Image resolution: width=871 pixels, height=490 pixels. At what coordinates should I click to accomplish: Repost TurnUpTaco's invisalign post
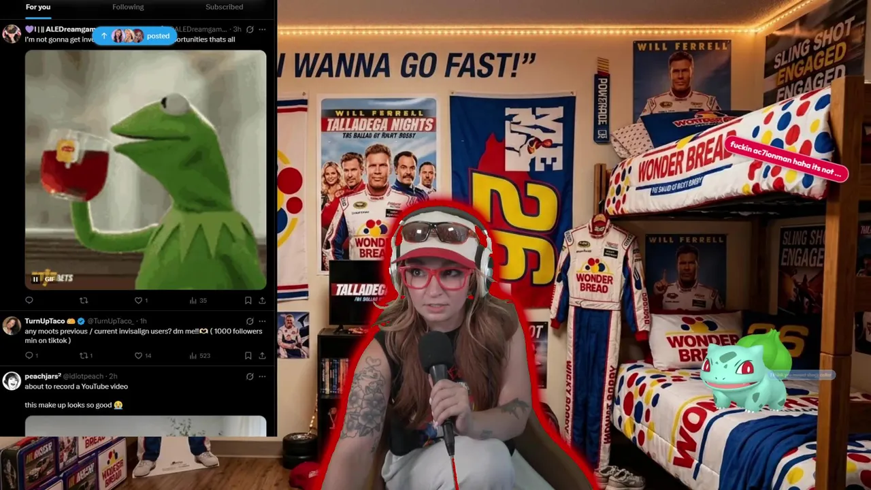tap(86, 355)
